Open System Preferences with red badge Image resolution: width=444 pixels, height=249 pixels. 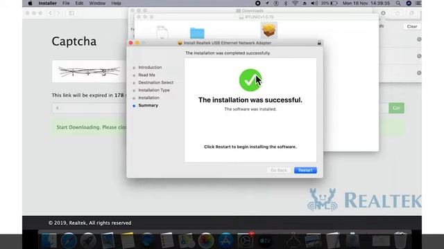pyautogui.click(x=245, y=241)
